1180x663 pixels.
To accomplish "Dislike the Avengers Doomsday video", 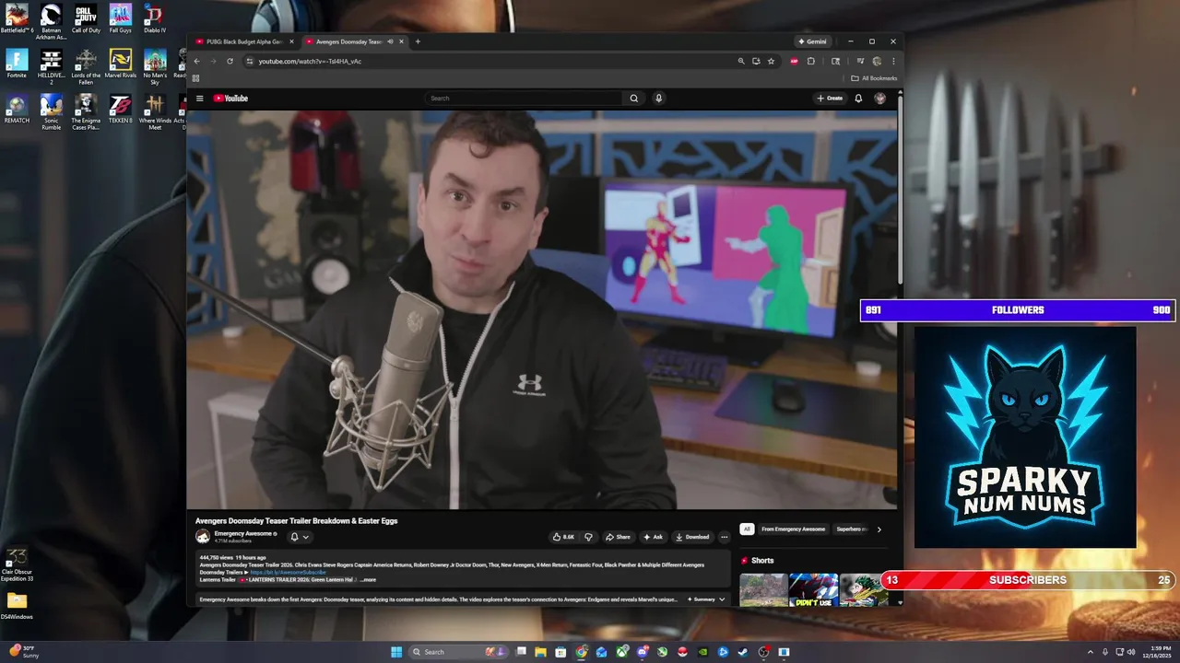I will click(x=588, y=537).
